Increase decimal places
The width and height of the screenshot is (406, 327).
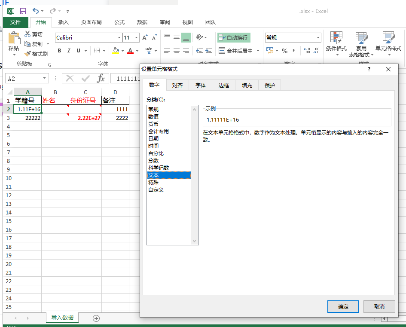coord(307,51)
